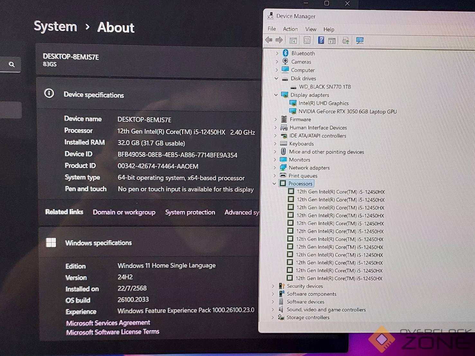Select the Software components category icon
475x356 pixels.
click(x=281, y=294)
